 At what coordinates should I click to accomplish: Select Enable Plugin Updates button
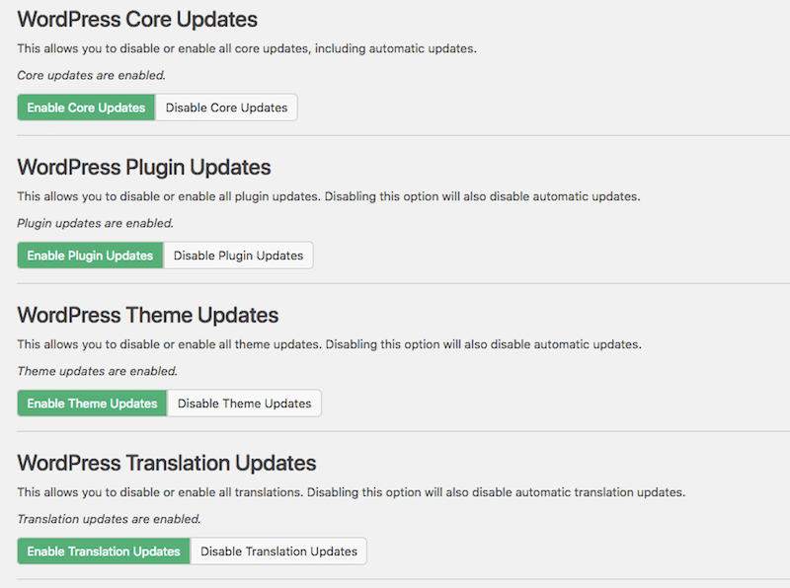(x=90, y=256)
